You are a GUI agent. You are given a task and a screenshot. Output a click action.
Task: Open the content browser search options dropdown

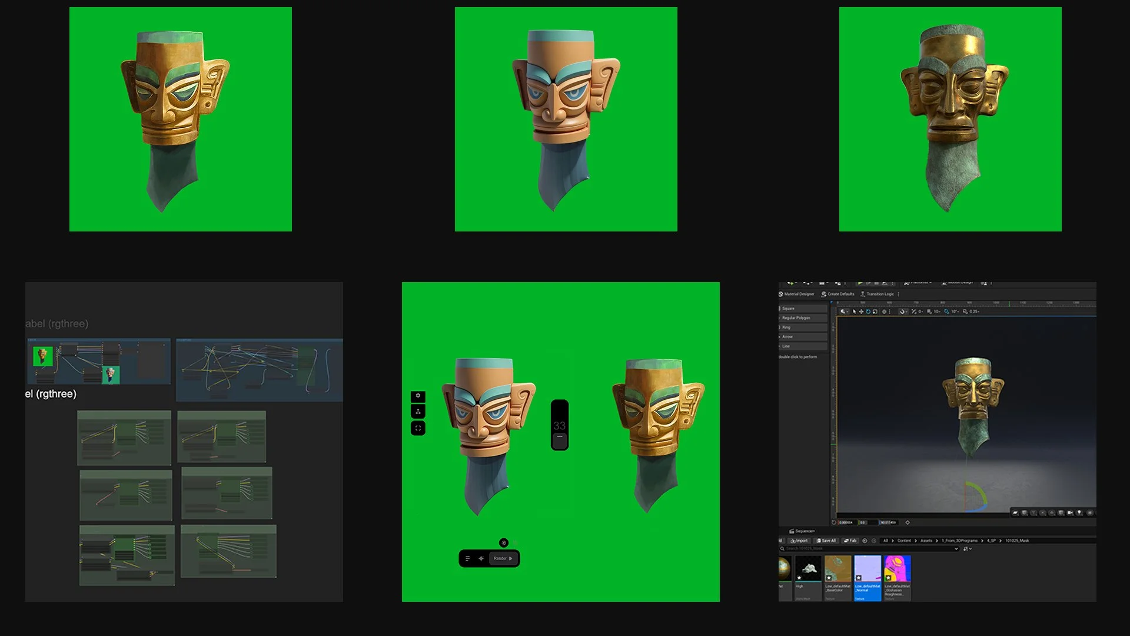click(x=956, y=549)
